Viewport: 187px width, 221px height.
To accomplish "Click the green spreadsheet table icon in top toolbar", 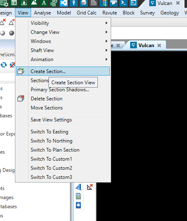I will (x=14, y=3).
